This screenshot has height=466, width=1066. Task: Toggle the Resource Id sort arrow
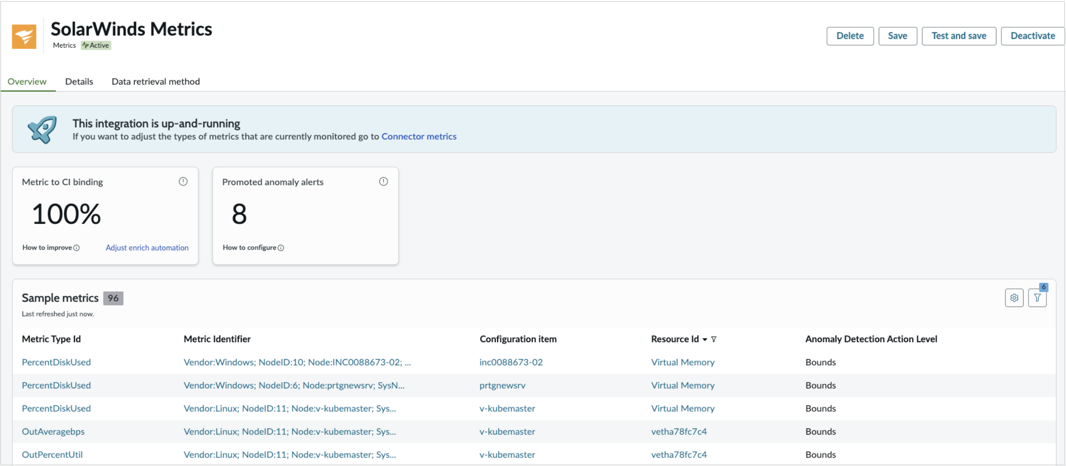point(704,339)
